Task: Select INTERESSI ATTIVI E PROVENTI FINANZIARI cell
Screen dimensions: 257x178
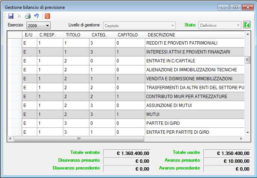Action: coord(195,52)
